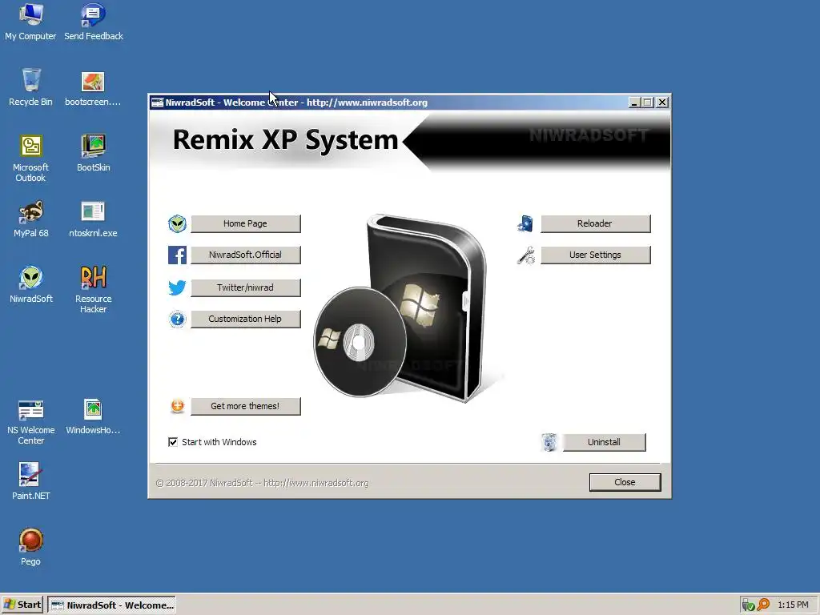Select BootSkin desktop icon
820x615 pixels.
click(x=93, y=153)
